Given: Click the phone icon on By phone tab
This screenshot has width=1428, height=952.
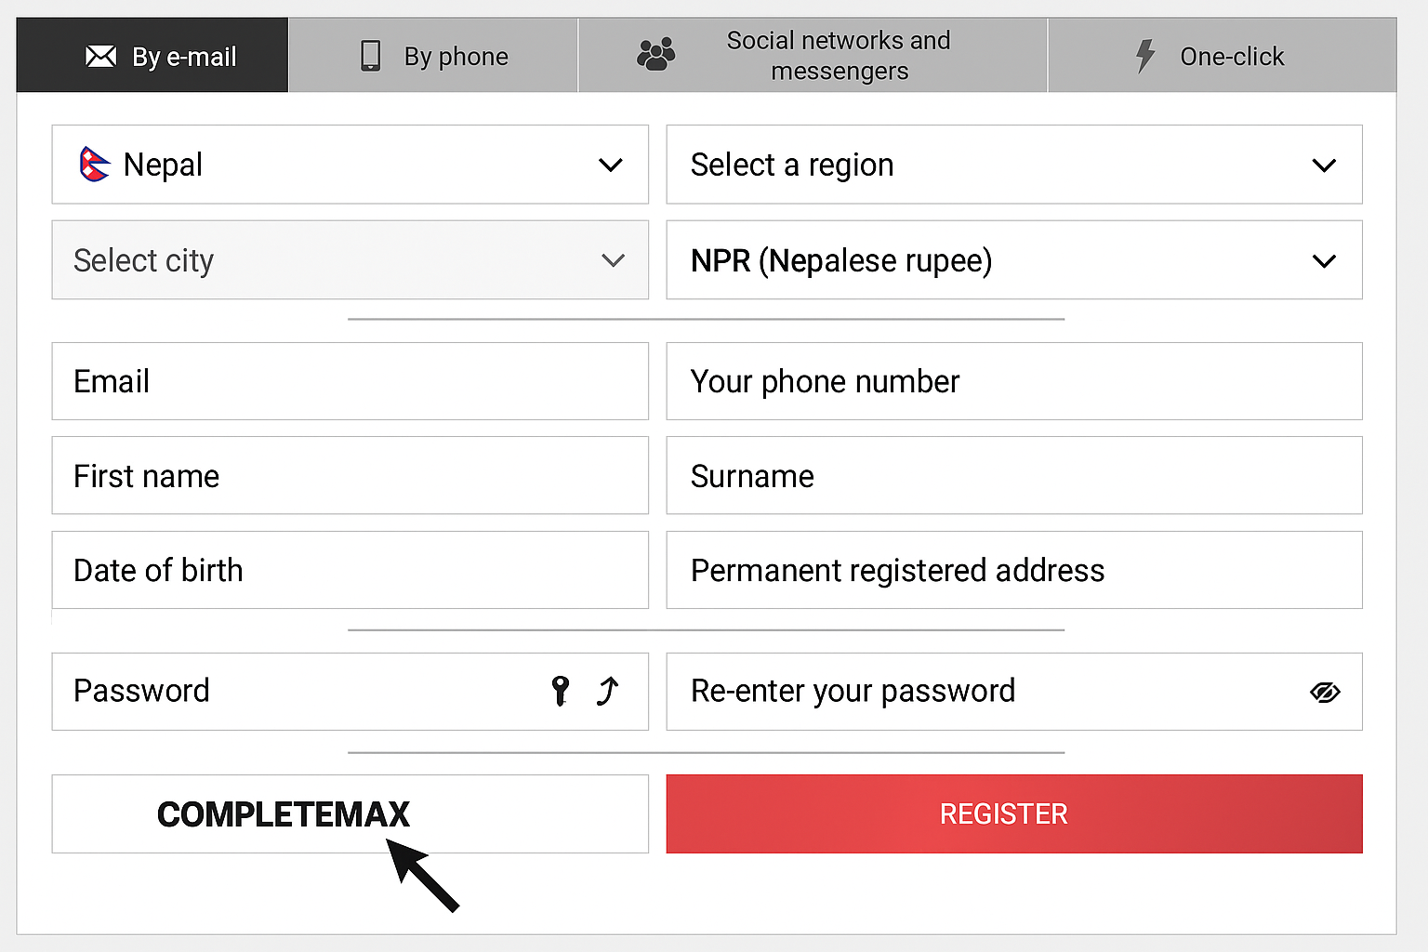Looking at the screenshot, I should 370,56.
